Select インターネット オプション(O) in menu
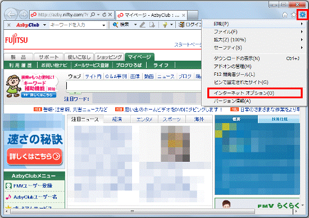The height and width of the screenshot is (218, 309). pyautogui.click(x=253, y=93)
